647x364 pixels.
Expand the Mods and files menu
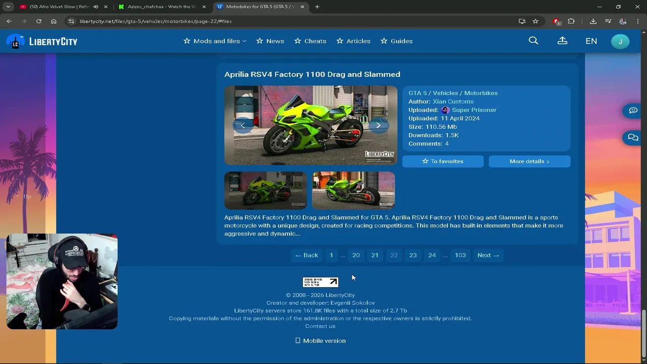215,41
